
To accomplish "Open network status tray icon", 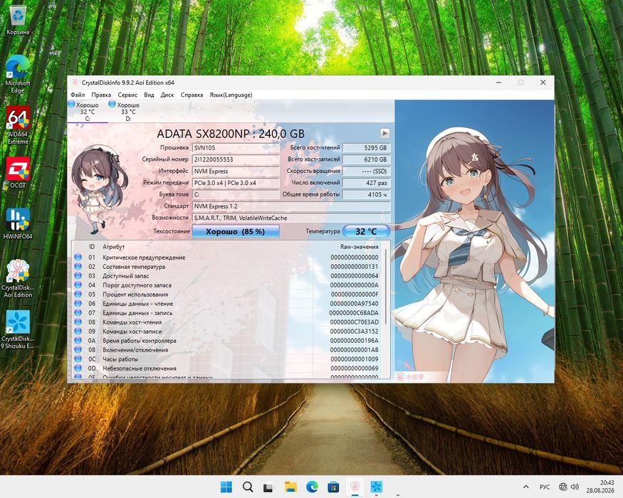I will point(562,487).
